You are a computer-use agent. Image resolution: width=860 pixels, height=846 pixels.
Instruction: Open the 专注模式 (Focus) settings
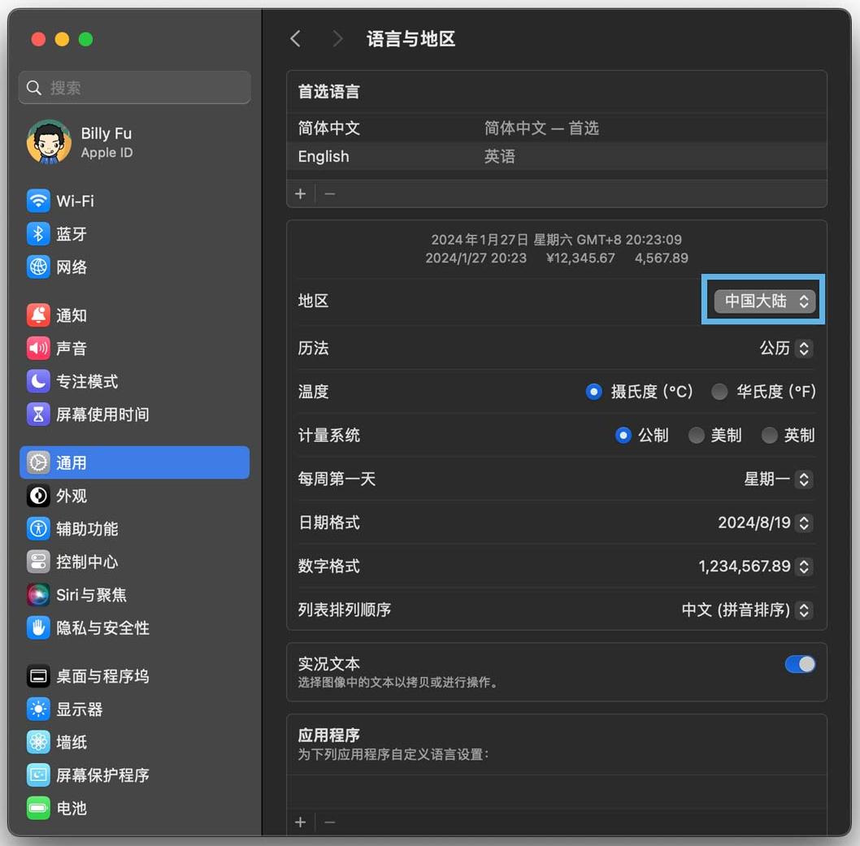point(86,381)
